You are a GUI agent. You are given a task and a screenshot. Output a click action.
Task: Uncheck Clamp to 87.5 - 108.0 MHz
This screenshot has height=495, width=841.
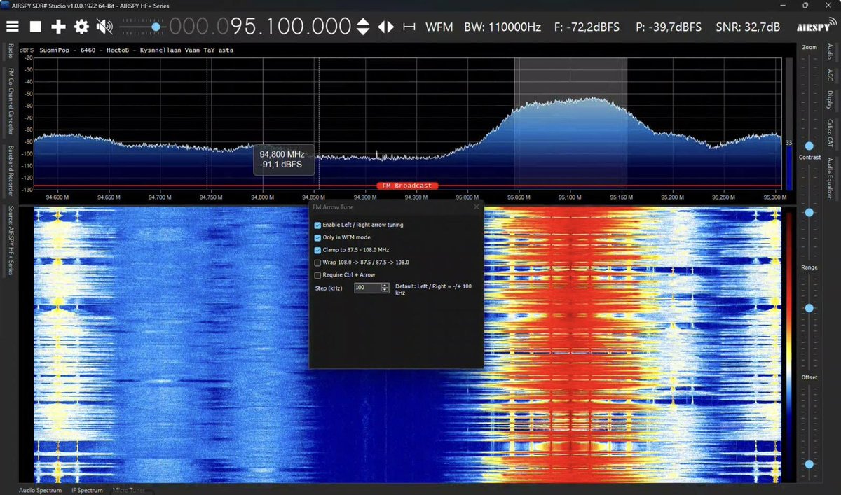(x=318, y=250)
